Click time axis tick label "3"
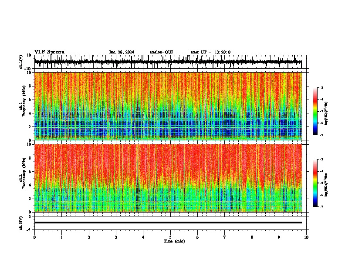This screenshot has width=345, height=266. pos(116,237)
